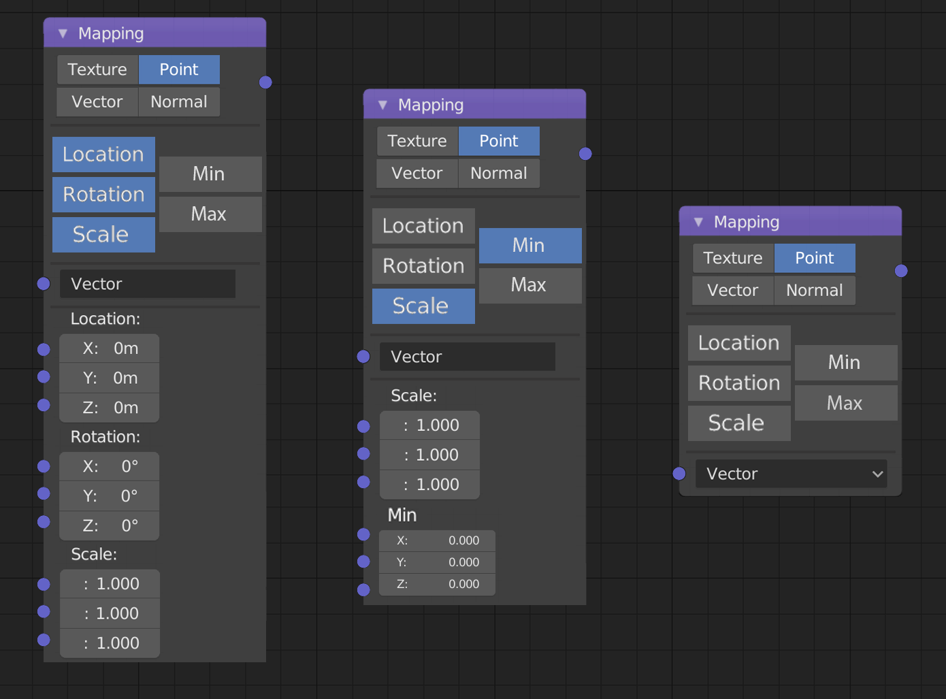Image resolution: width=946 pixels, height=699 pixels.
Task: Click the Vector field in the leftmost Mapping node
Action: click(148, 284)
